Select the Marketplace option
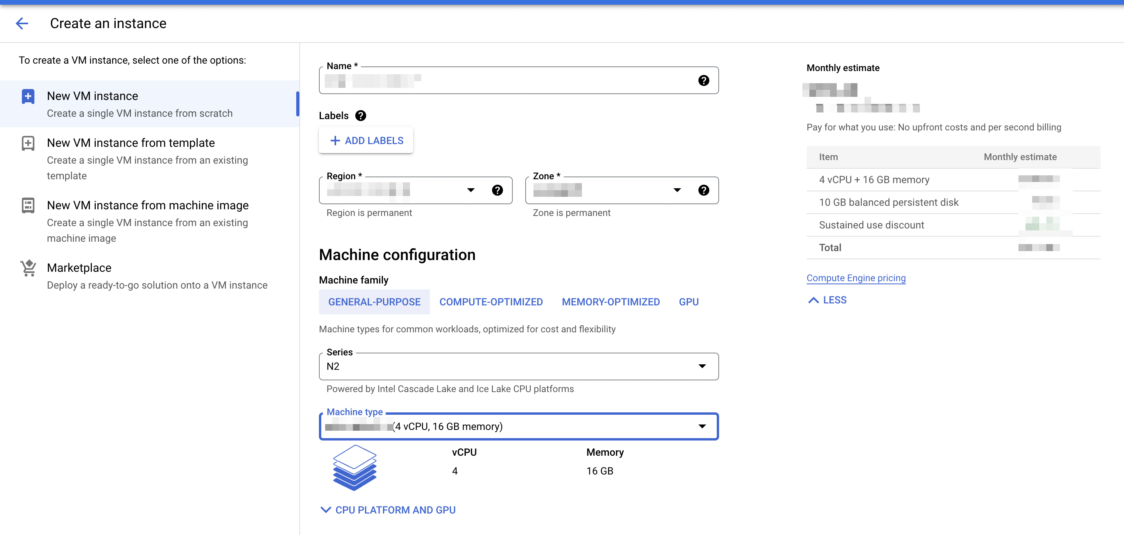The image size is (1124, 535). (149, 276)
